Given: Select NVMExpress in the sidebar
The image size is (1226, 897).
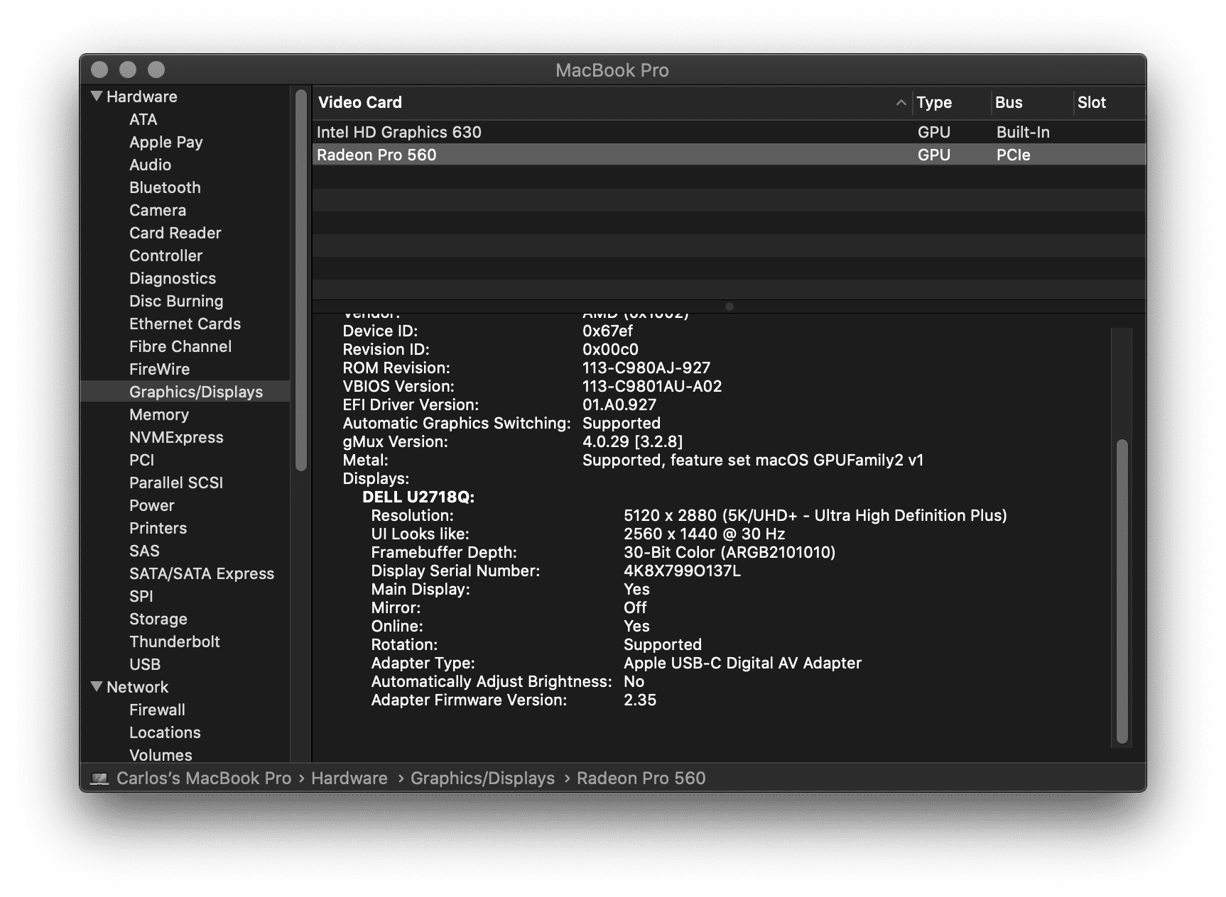Looking at the screenshot, I should (176, 437).
